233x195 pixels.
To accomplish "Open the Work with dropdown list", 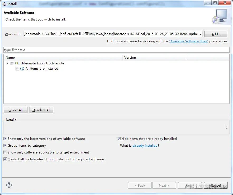I will [x=200, y=34].
